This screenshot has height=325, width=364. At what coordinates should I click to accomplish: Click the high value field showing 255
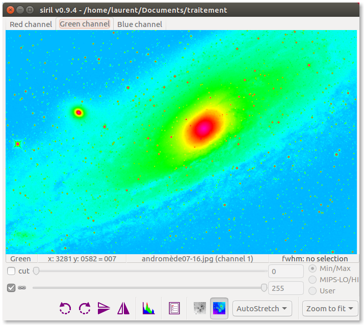286,288
